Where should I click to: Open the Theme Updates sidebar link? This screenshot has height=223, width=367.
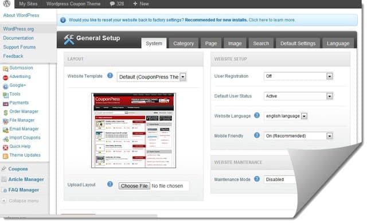[25, 155]
